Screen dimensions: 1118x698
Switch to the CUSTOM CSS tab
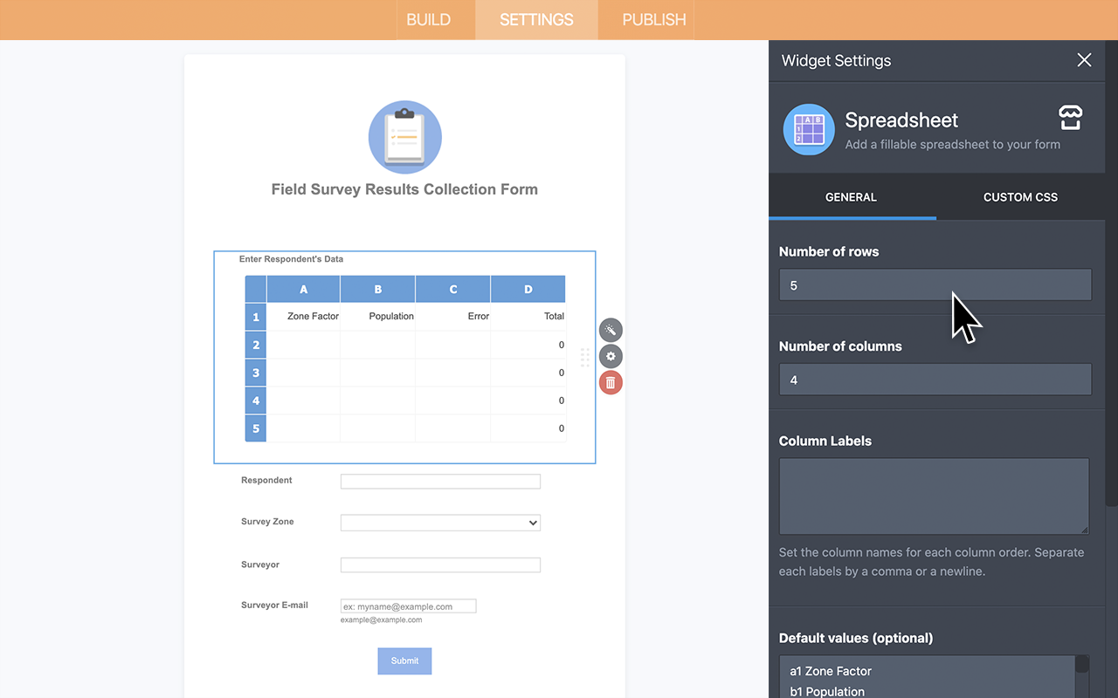point(1019,197)
